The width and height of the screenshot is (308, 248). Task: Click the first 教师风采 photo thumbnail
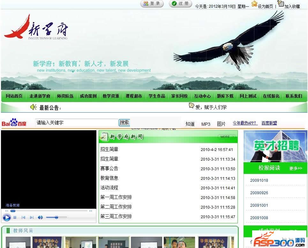(18, 242)
